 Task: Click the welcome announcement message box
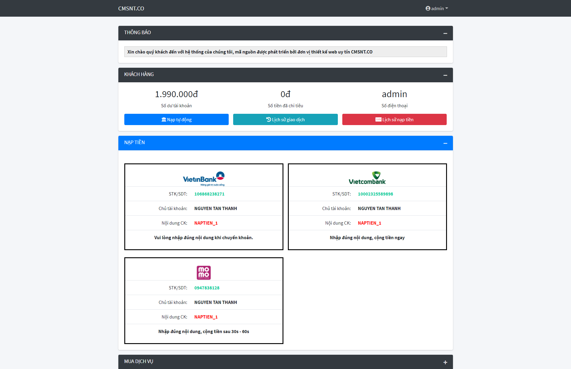click(285, 52)
